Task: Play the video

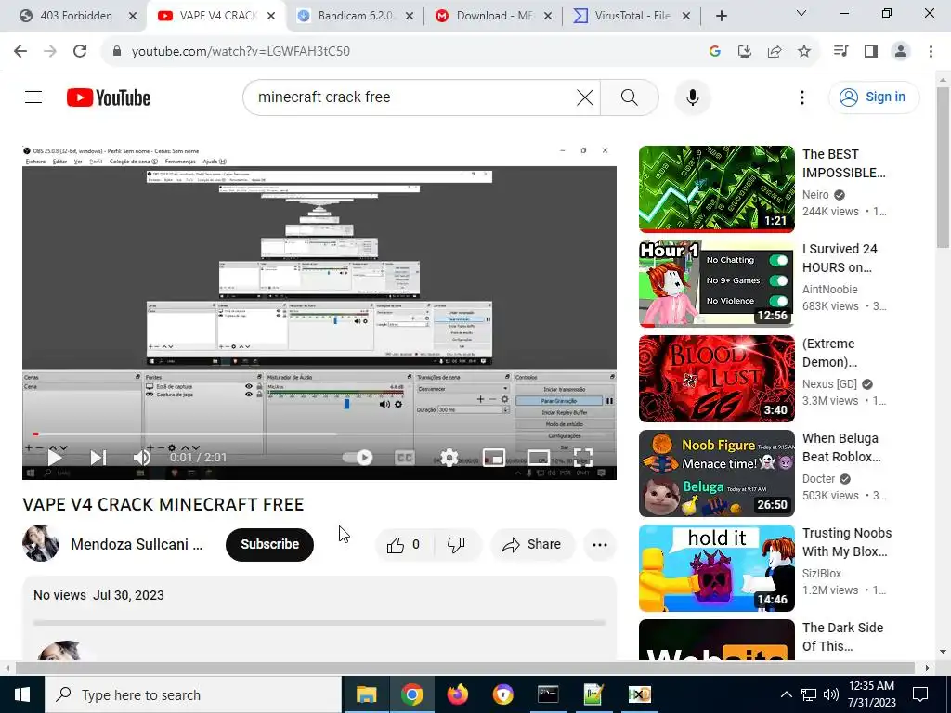Action: pyautogui.click(x=55, y=458)
